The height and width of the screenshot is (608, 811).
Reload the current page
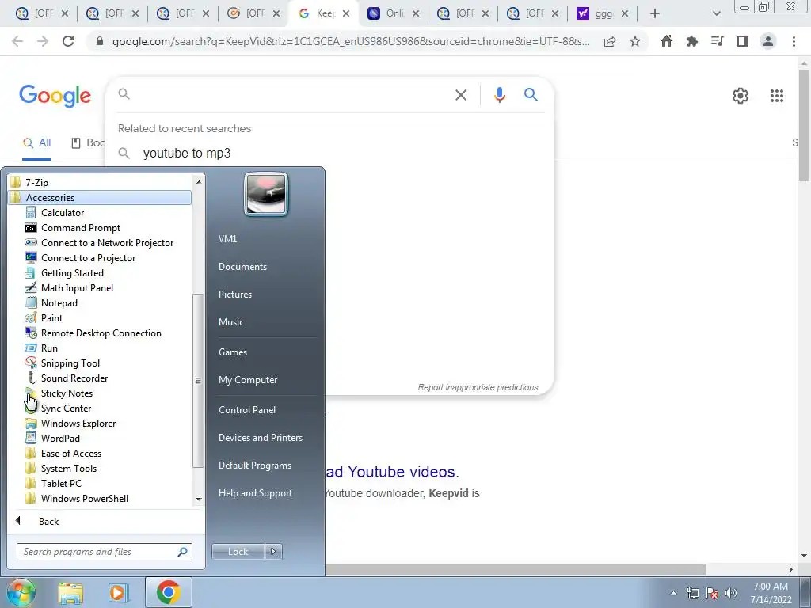click(68, 41)
